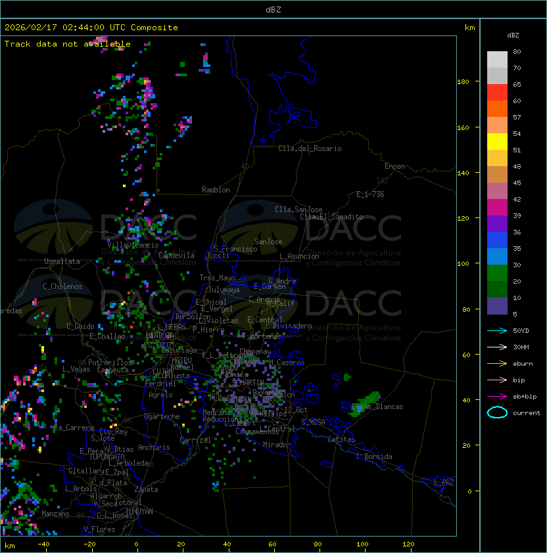The width and height of the screenshot is (547, 553).
Task: Click the 'eburn' legend label
Action: [523, 364]
